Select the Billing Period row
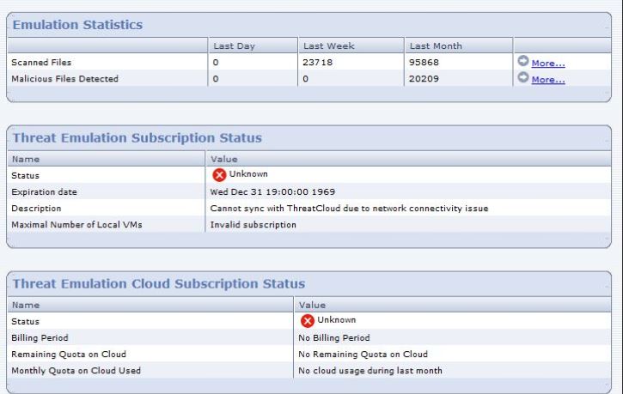Screen dimensions: 623x394 point(309,337)
